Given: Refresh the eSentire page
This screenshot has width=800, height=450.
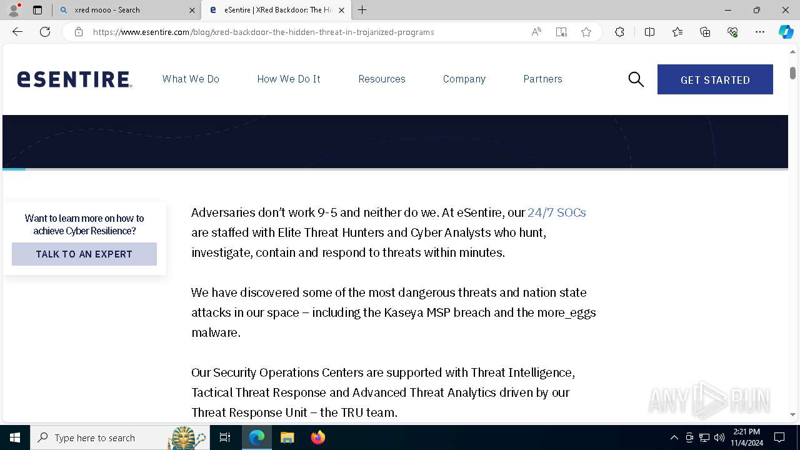Looking at the screenshot, I should click(45, 32).
